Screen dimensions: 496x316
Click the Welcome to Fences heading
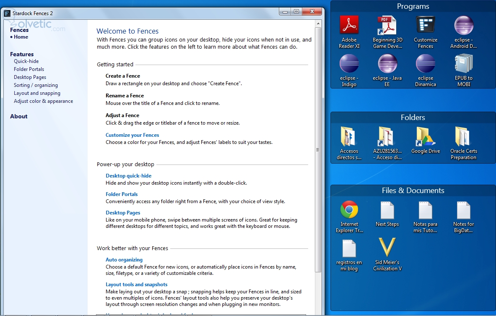pos(127,31)
